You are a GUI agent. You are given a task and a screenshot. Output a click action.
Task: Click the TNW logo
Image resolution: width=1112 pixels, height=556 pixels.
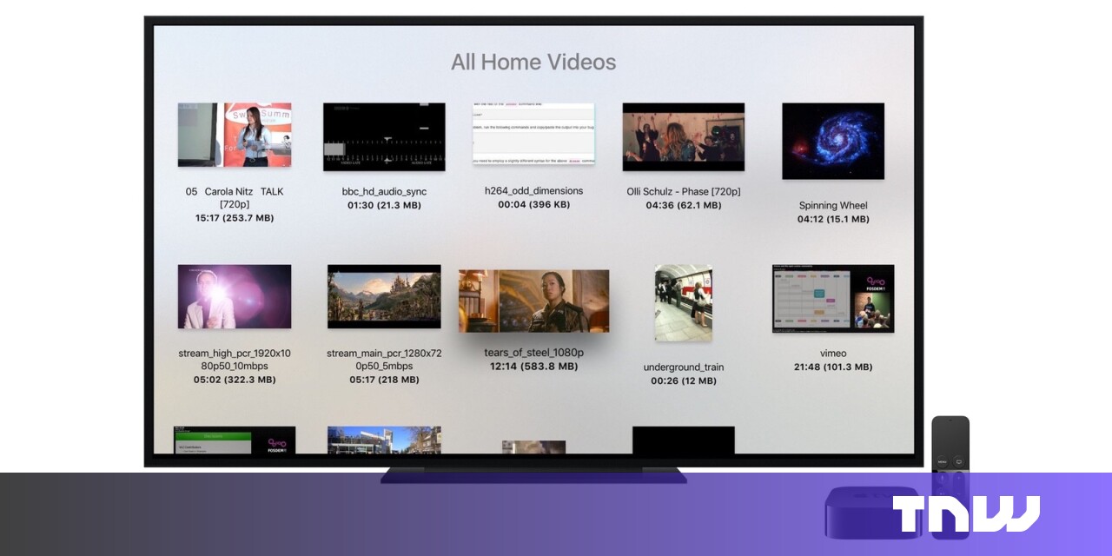tap(965, 513)
